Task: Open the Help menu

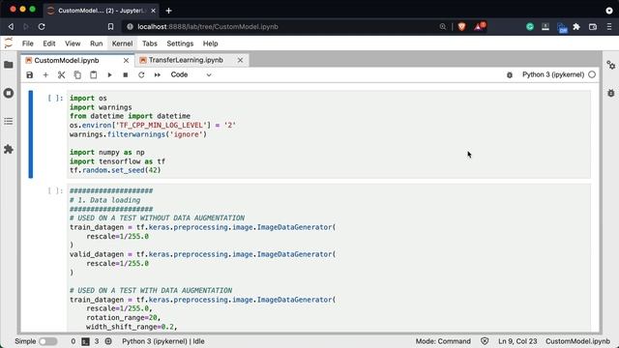Action: point(211,43)
